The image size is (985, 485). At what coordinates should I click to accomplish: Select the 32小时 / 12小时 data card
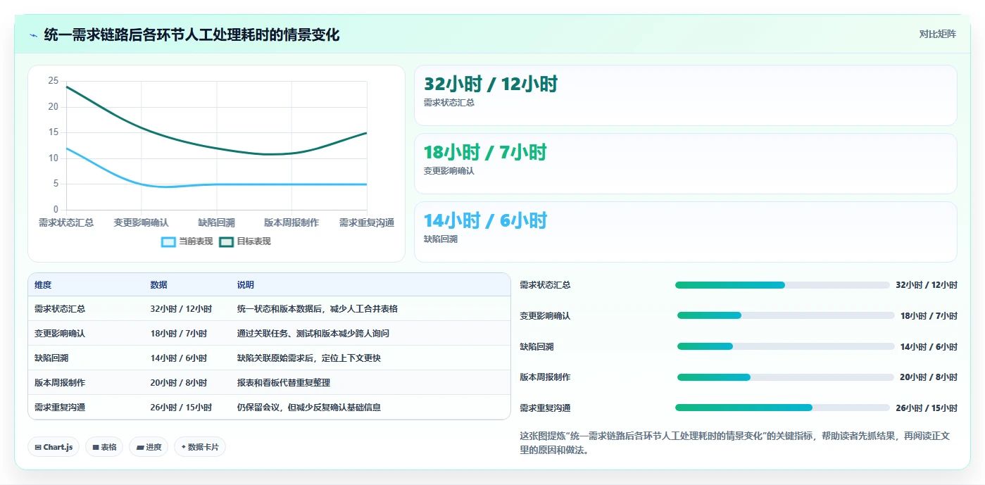(685, 95)
